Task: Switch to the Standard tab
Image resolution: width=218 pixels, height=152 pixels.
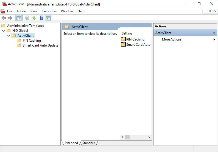Action: pos(89,143)
